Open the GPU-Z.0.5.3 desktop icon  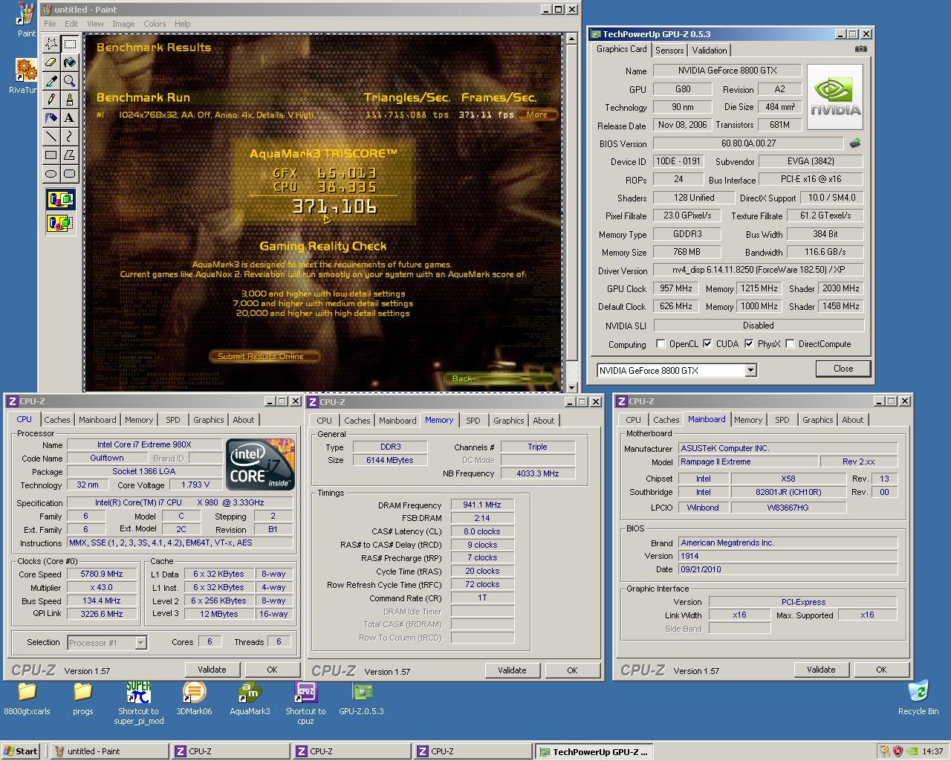click(x=362, y=698)
